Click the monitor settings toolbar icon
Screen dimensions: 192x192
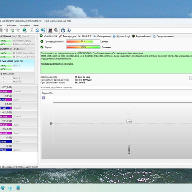[x=50, y=30]
